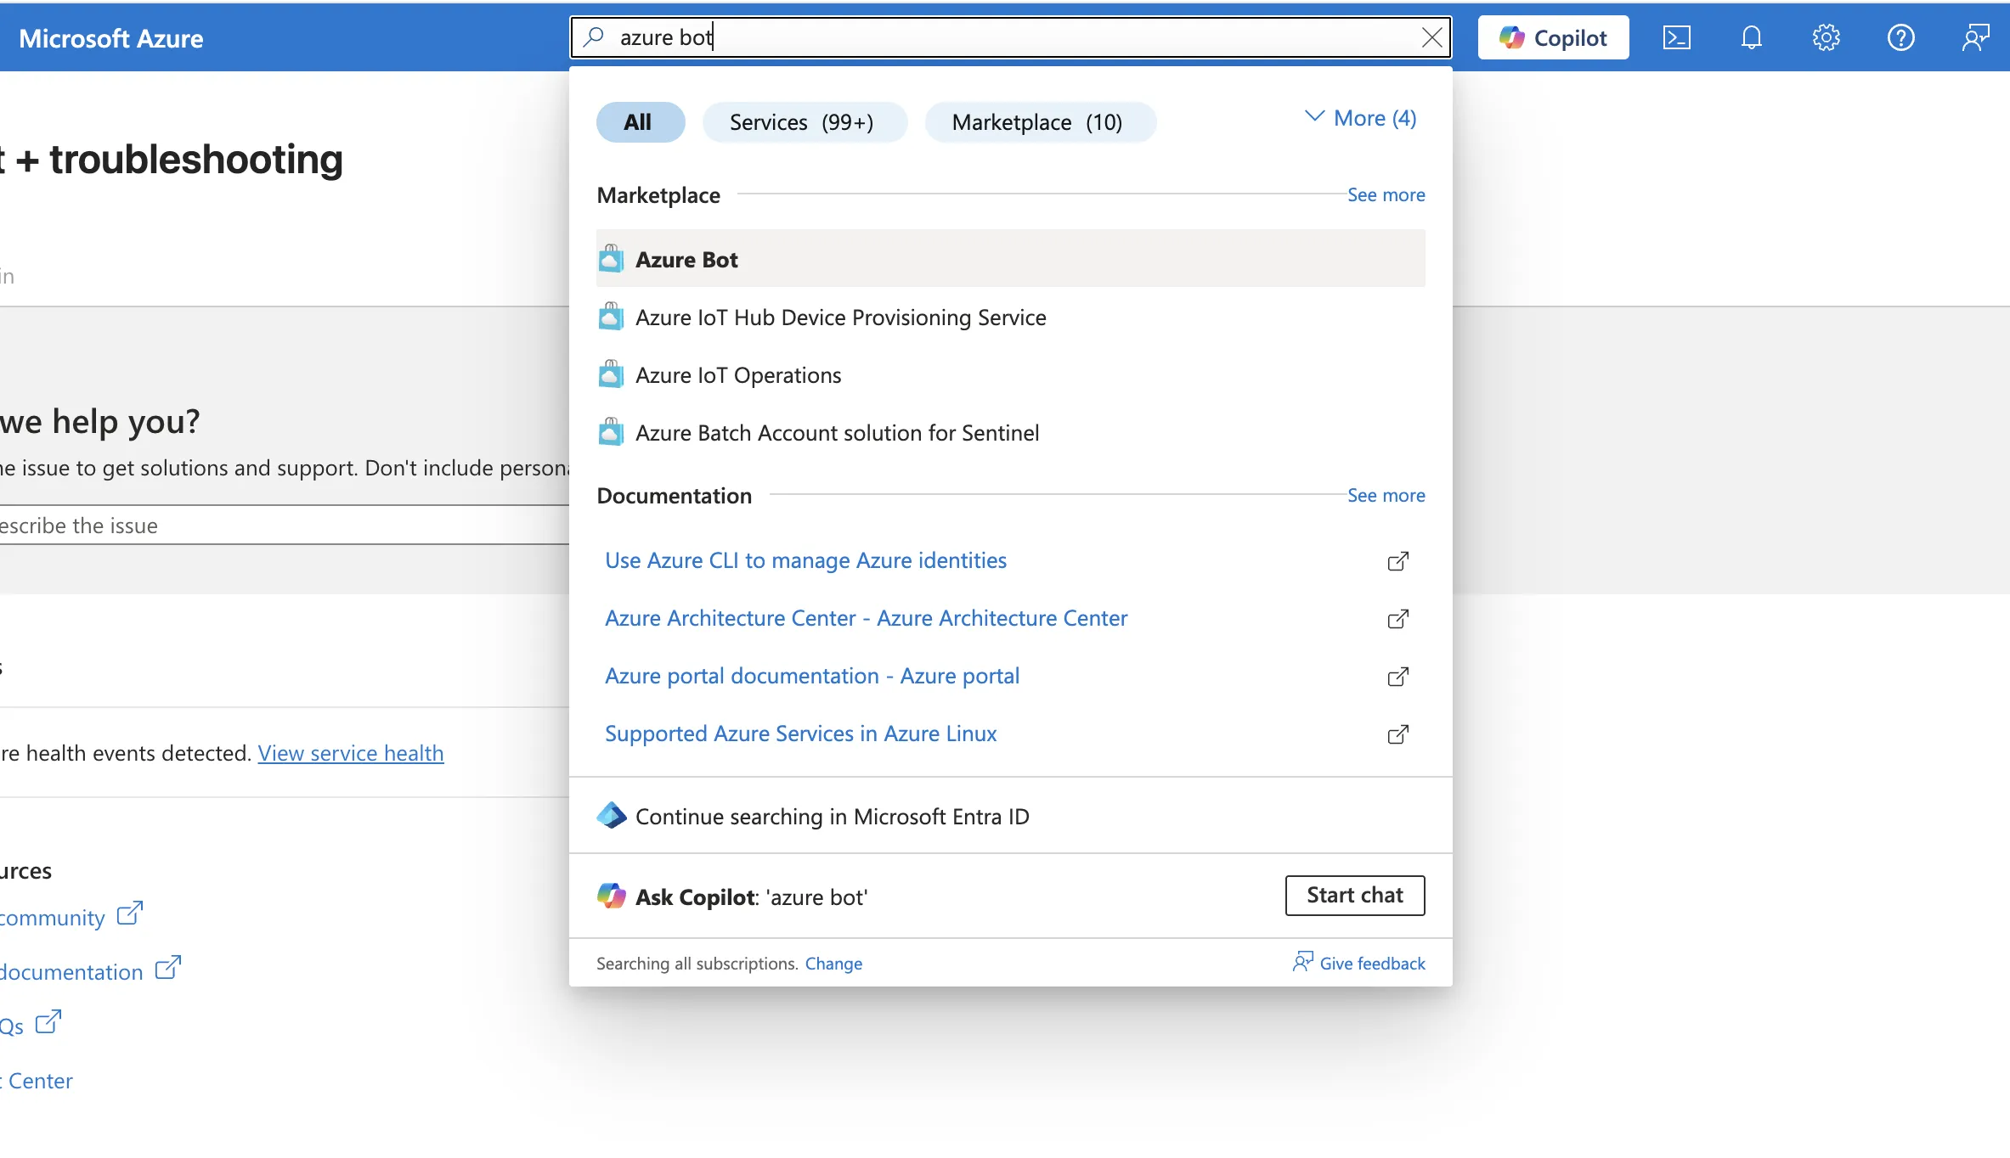Select Azure IoT Operations result

coord(1010,374)
